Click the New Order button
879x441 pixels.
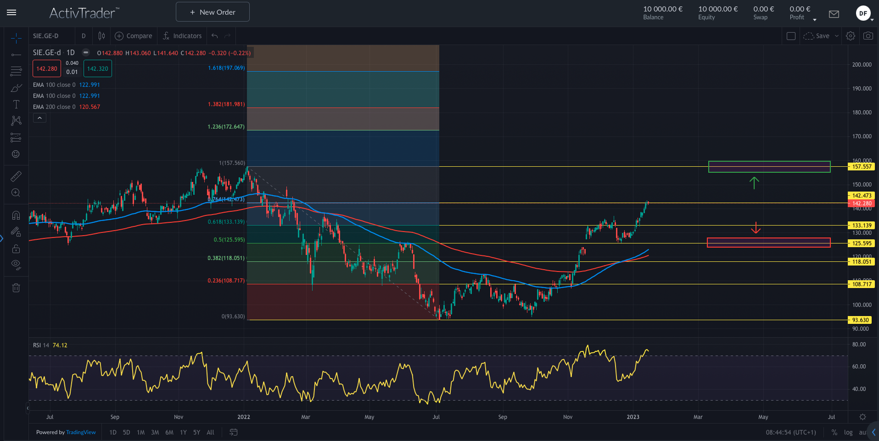213,12
